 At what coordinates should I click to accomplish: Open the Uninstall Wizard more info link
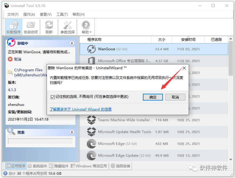coord(81,109)
